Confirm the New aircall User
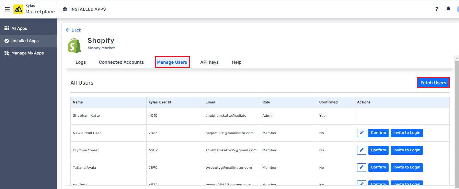The height and width of the screenshot is (189, 459). pos(378,133)
